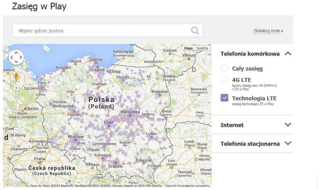Click the Vilnius label on the map

pos(189,55)
